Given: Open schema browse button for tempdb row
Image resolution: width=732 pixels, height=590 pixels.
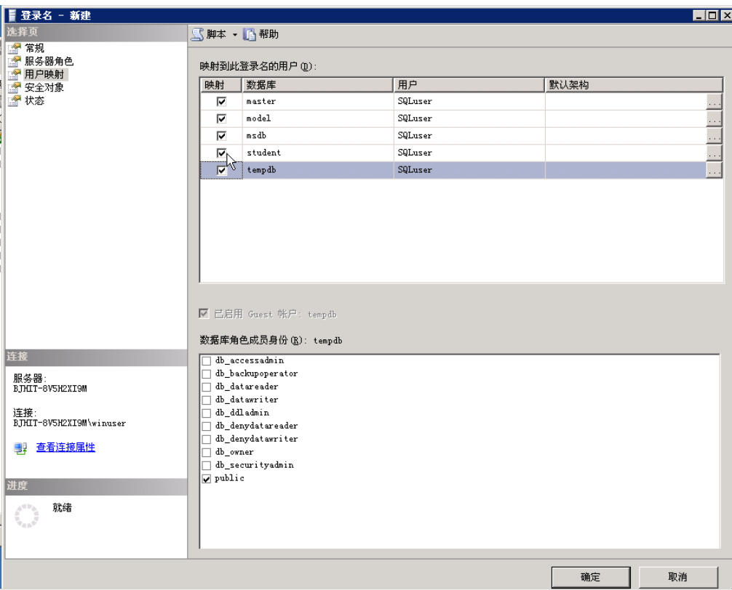Looking at the screenshot, I should click(x=714, y=170).
